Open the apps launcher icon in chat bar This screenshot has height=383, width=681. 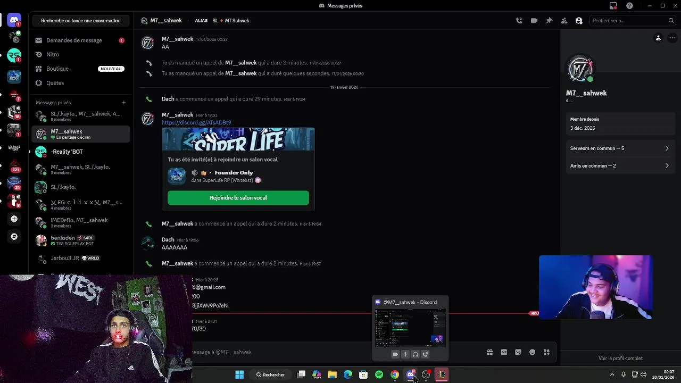pyautogui.click(x=546, y=352)
